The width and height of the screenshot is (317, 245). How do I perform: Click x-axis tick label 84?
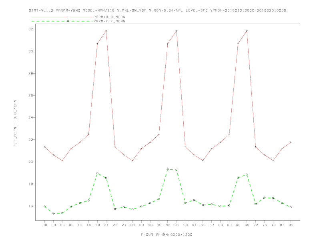(291, 225)
